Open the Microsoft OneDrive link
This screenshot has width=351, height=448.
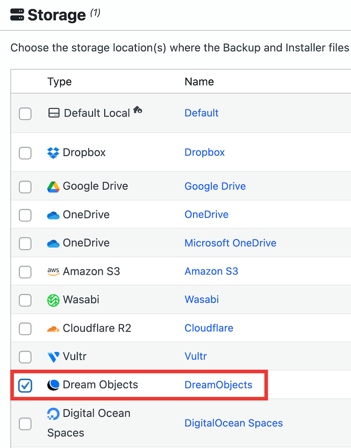click(231, 243)
